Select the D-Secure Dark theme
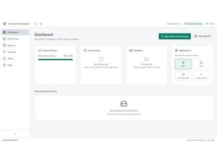The image size is (217, 163). 201,76
